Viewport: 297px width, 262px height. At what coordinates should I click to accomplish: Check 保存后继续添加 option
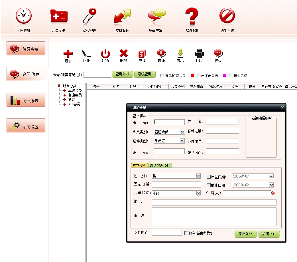[x=186, y=233]
